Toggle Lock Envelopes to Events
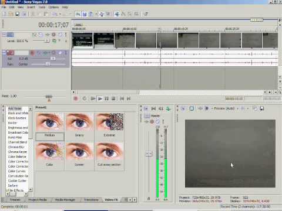282x211 pixels. (102, 14)
